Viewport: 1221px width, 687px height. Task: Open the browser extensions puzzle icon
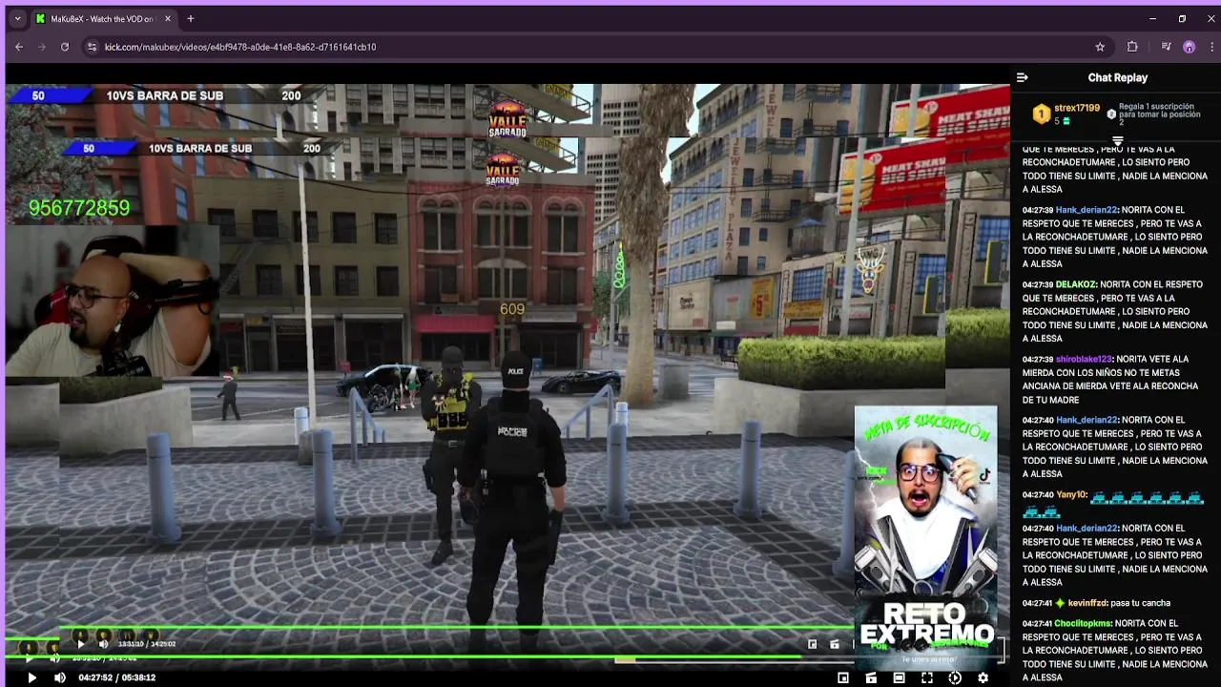coord(1132,47)
